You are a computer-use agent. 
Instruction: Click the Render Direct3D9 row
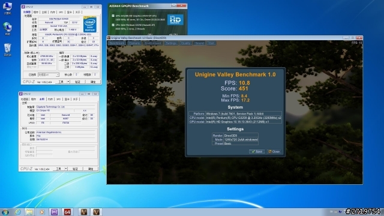235,136
